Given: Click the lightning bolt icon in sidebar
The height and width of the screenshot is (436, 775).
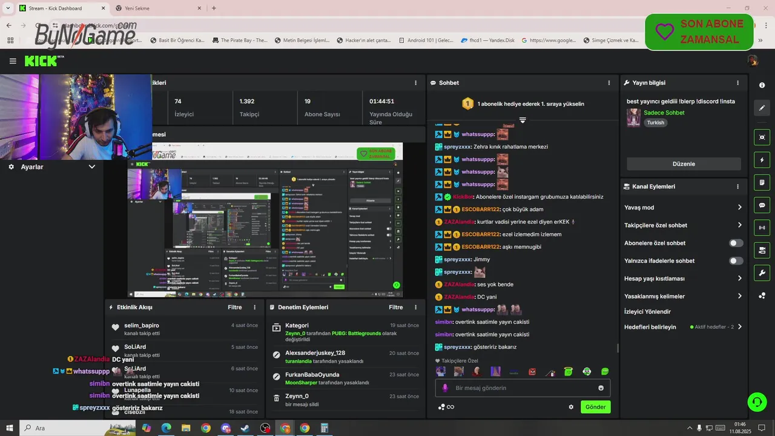Looking at the screenshot, I should pos(762,160).
